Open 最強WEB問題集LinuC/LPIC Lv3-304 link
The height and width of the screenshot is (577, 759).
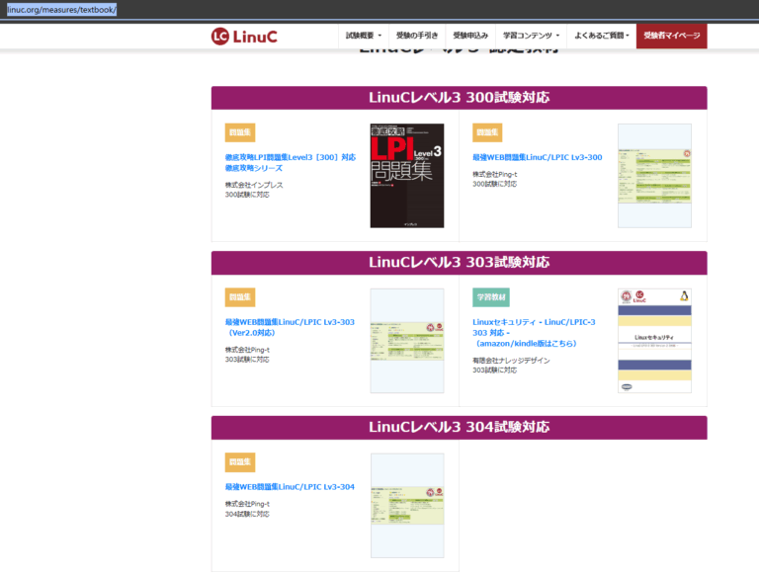[290, 487]
